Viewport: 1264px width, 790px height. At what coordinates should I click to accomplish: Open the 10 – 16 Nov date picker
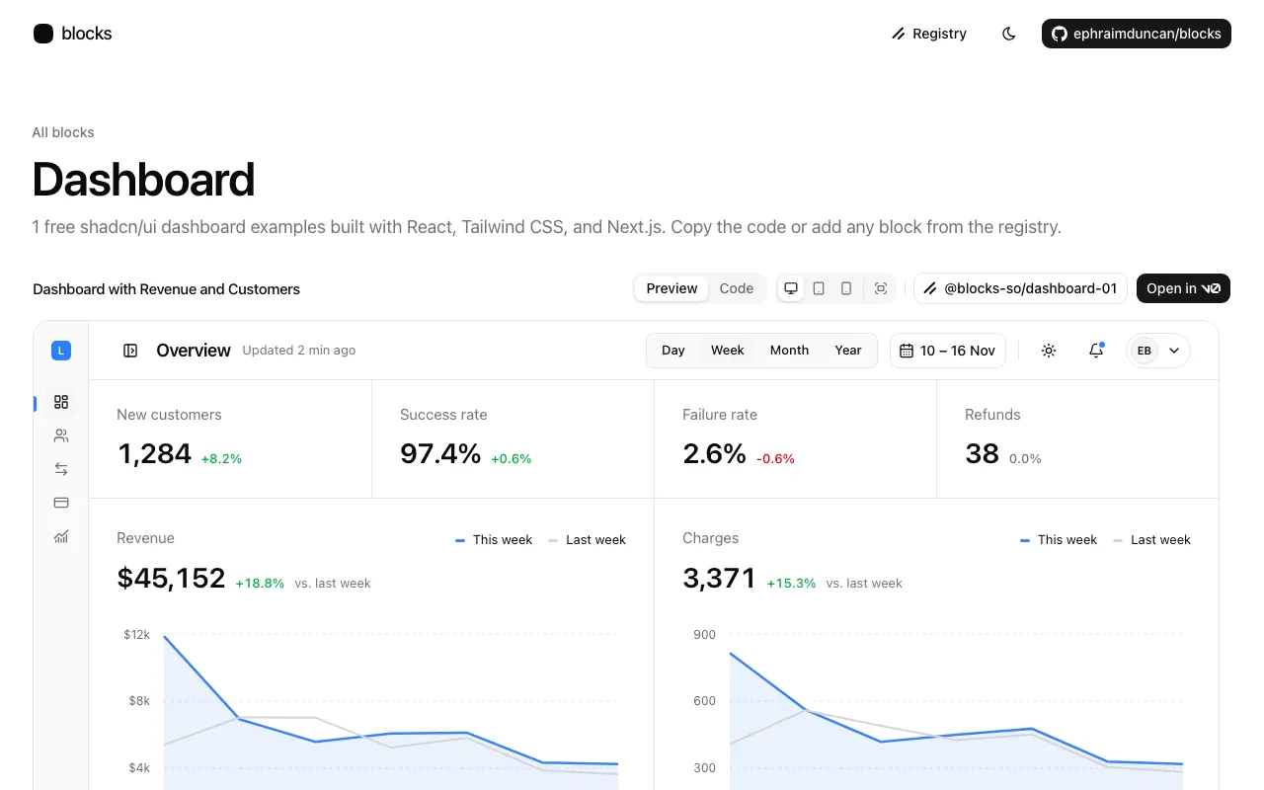948,351
